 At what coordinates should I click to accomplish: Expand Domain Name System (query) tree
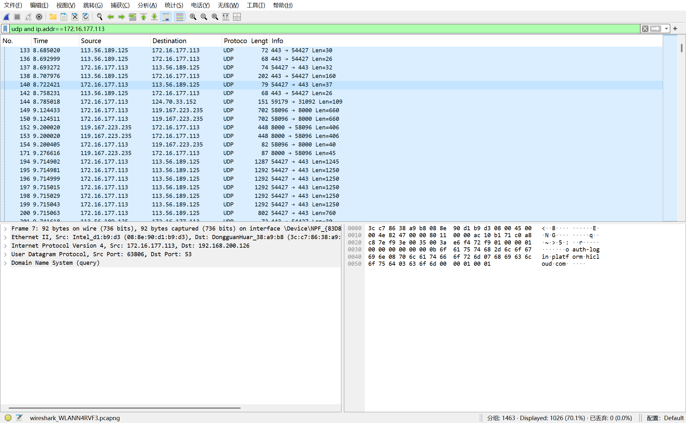coord(5,263)
